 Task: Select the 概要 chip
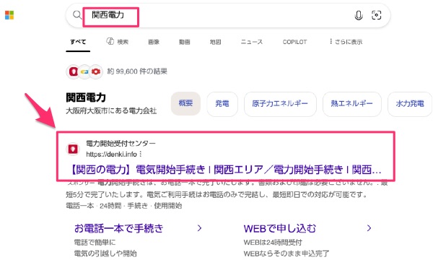coord(185,103)
